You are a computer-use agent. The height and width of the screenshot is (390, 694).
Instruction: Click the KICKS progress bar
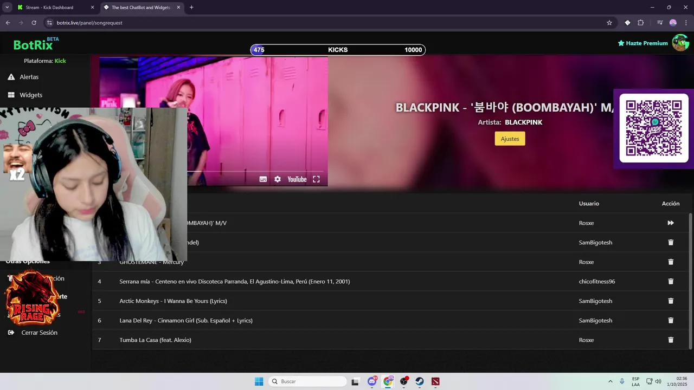(x=338, y=50)
